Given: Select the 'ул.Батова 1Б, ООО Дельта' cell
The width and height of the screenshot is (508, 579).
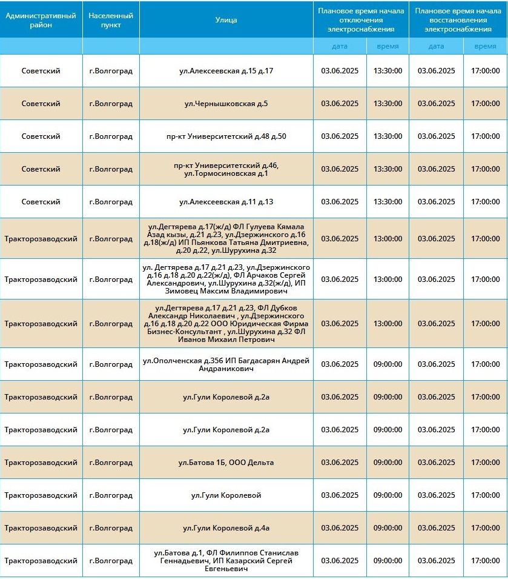Looking at the screenshot, I should click(226, 463).
